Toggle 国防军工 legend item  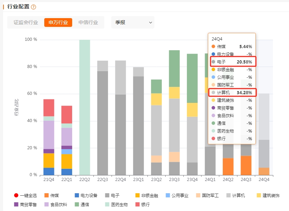(207, 195)
